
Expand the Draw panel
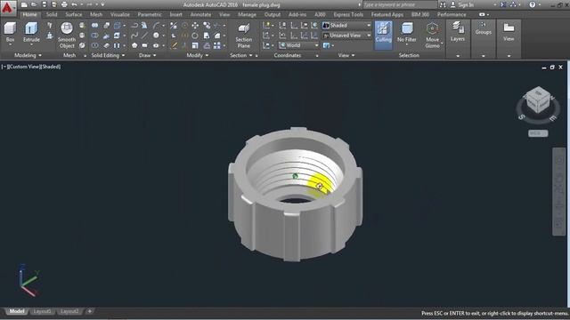click(148, 55)
